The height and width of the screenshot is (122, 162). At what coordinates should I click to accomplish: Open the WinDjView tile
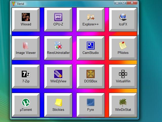58,77
